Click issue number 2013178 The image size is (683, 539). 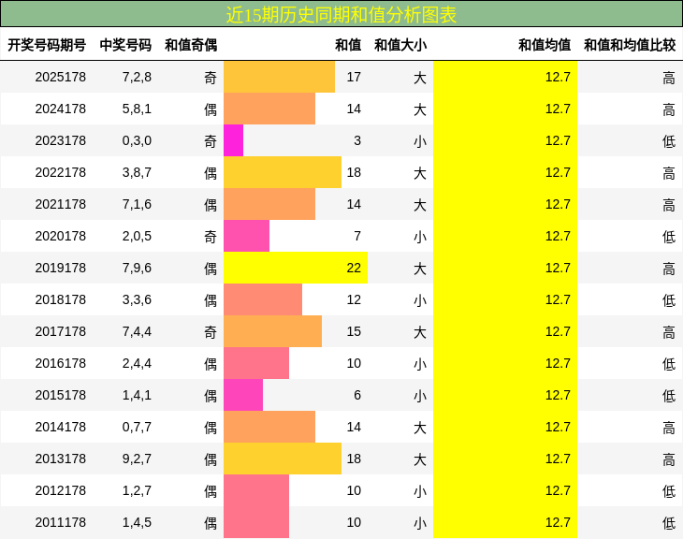[x=61, y=459]
